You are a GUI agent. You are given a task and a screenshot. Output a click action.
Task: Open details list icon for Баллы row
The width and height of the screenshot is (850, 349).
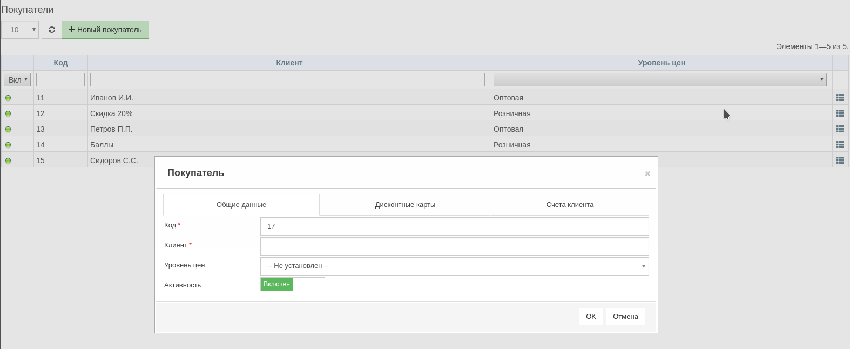coord(840,145)
